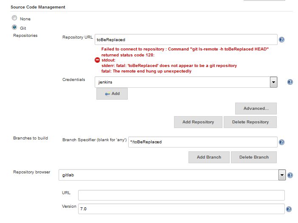Click the Advanced... button
The image size is (298, 223).
pos(256,109)
